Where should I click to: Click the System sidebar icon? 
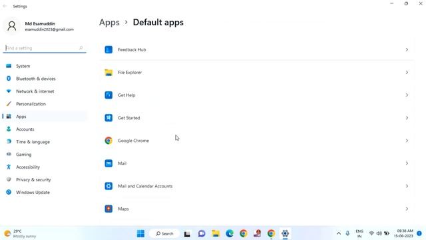click(9, 66)
